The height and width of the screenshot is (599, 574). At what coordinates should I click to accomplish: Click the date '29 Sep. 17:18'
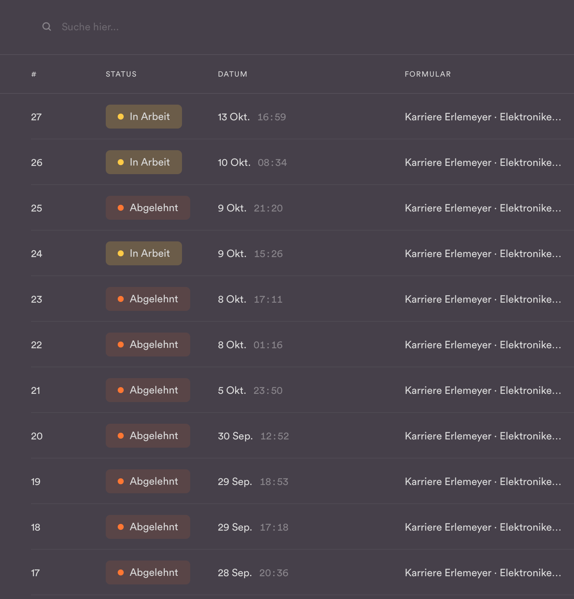(253, 527)
